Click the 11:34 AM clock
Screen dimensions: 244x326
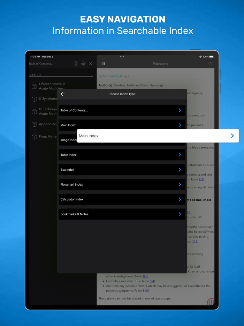35,57
